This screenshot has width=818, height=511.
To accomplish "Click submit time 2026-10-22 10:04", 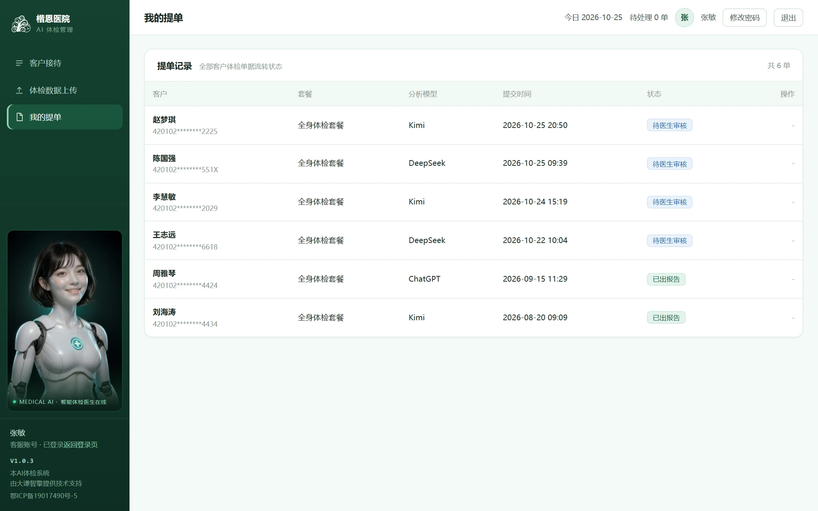I will tap(535, 240).
